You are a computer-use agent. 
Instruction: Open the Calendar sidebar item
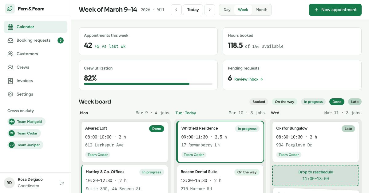pos(35,27)
